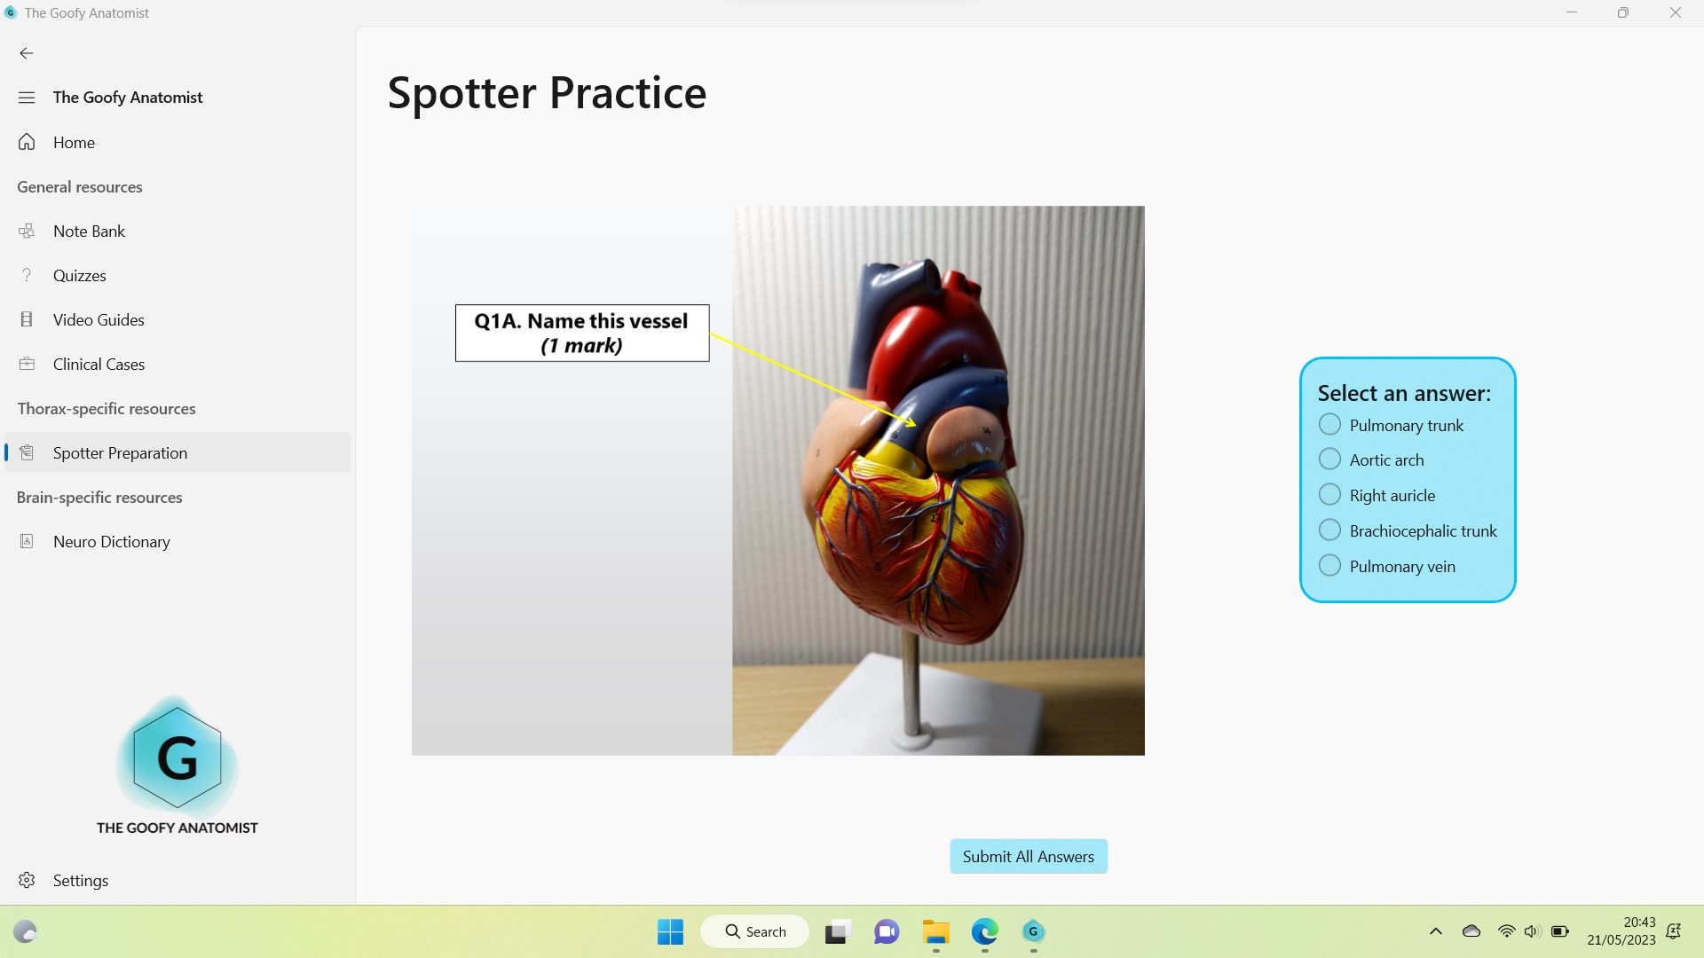Click The Goofy Anatomist sidebar toggle
The image size is (1704, 958).
[26, 96]
